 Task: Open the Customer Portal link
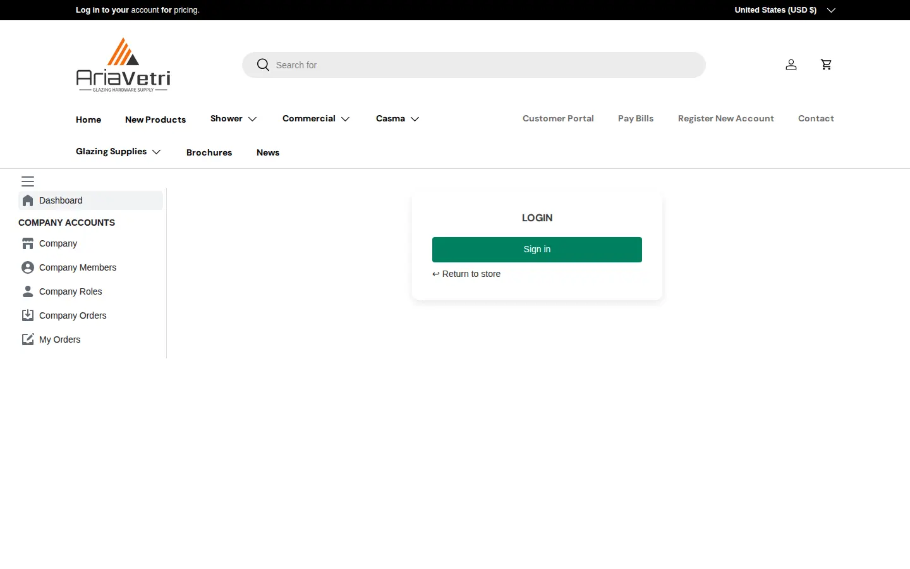[558, 118]
